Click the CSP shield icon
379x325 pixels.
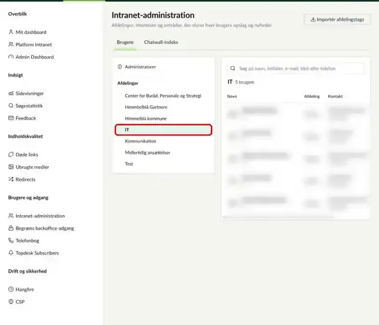click(x=11, y=302)
